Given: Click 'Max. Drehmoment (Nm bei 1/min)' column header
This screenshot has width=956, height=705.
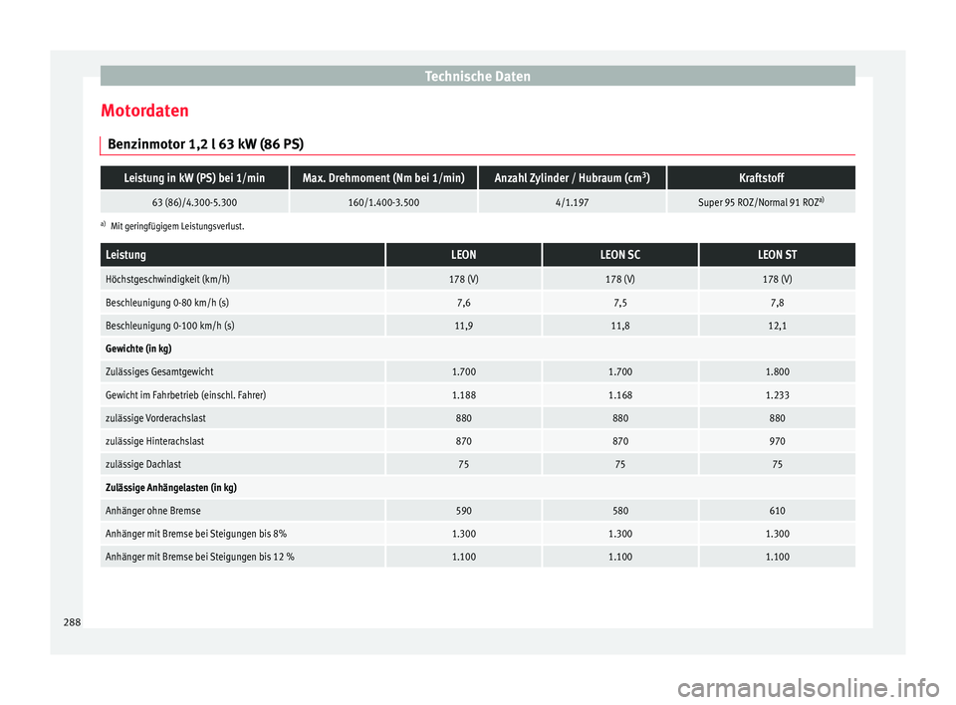Looking at the screenshot, I should point(383,178).
